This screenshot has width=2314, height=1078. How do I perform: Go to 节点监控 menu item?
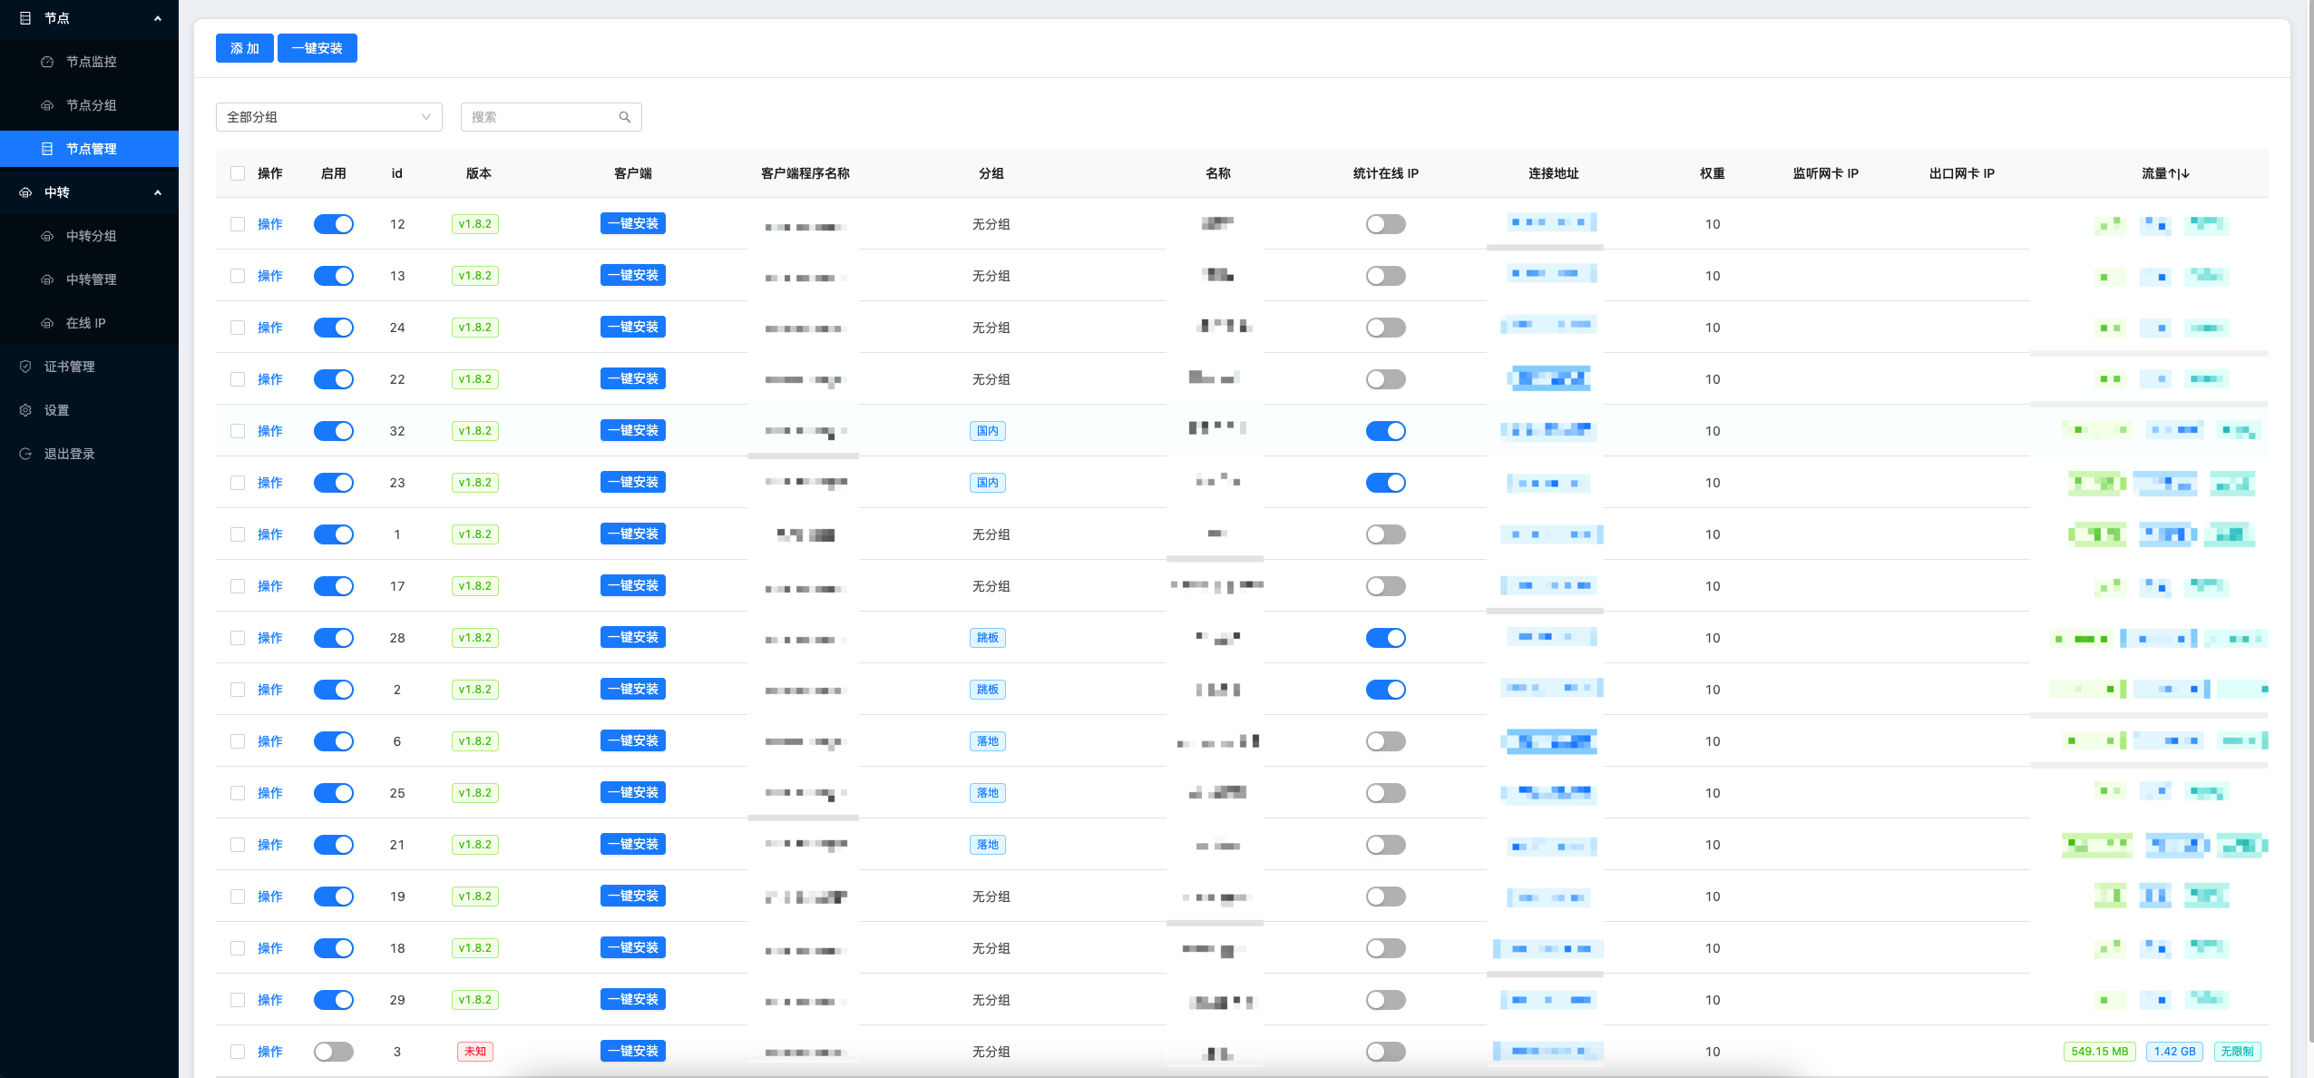pos(89,62)
